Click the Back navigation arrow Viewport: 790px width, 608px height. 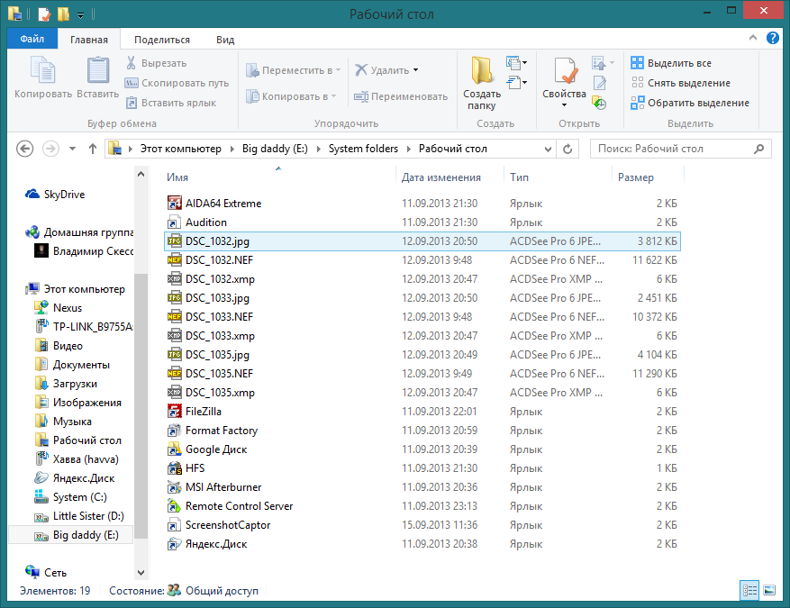(x=24, y=149)
